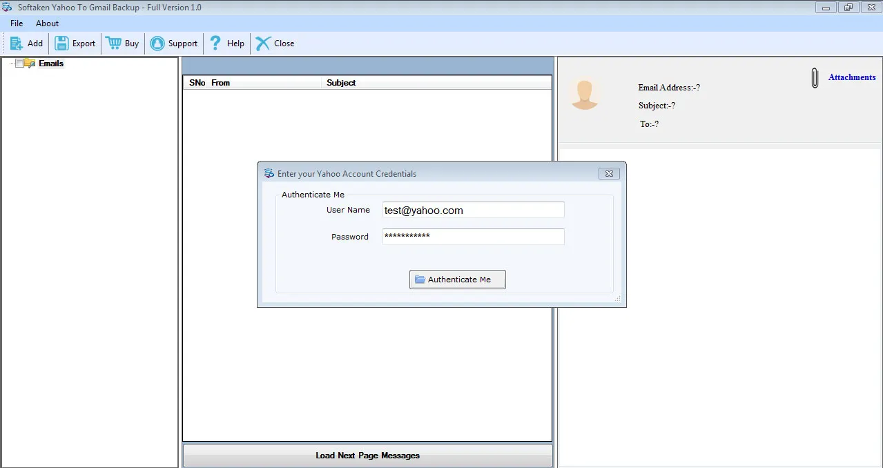The width and height of the screenshot is (883, 468).
Task: Minimize the main application window
Action: click(826, 8)
